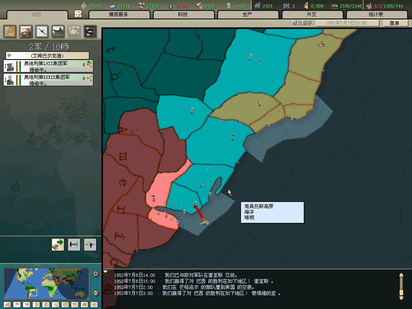
Task: Click the crate with green arrow unload button
Action: tap(58, 245)
